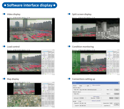Click Close button in COM control section

[117, 98]
